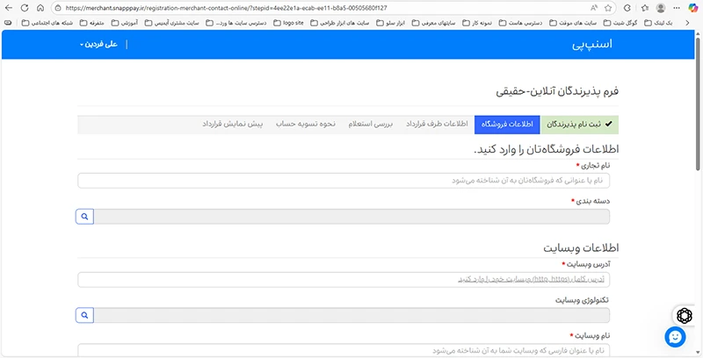This screenshot has width=703, height=358.
Task: Select the ثبت نام پذیرندگان step tab
Action: click(x=579, y=125)
